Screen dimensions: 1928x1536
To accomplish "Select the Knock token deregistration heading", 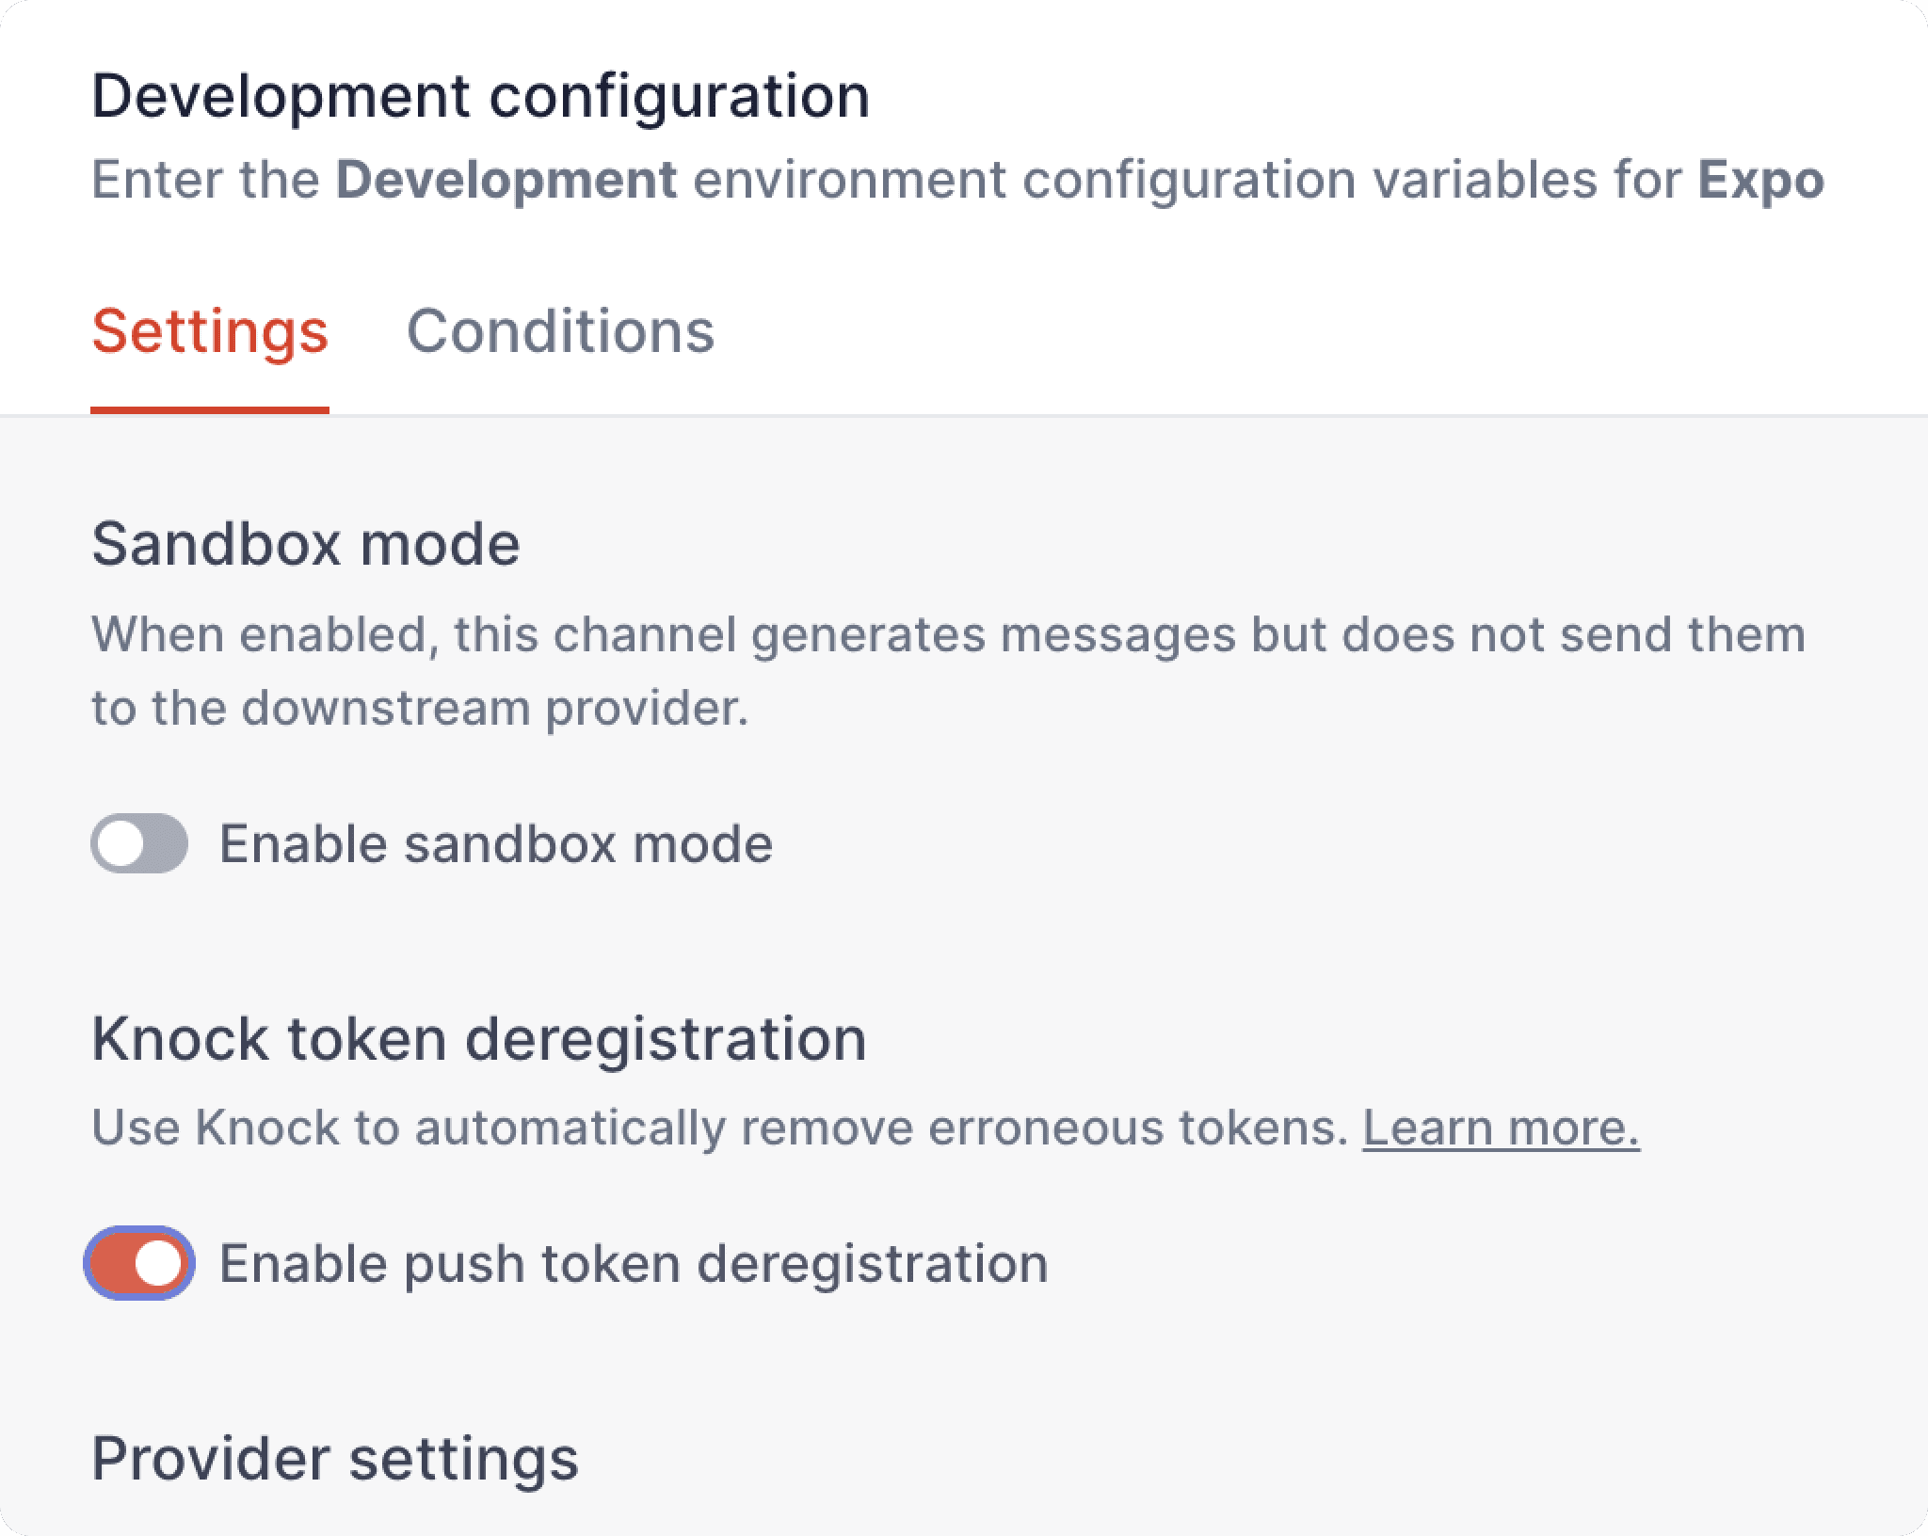I will (x=478, y=1039).
